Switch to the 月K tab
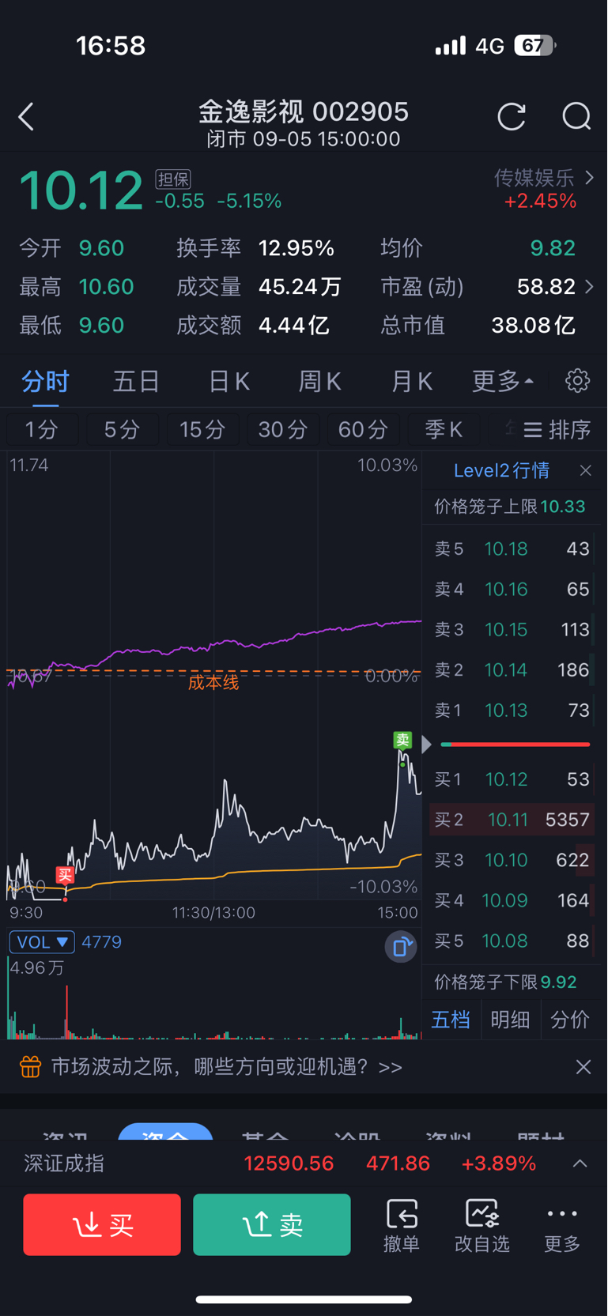The image size is (608, 1316). (x=411, y=382)
